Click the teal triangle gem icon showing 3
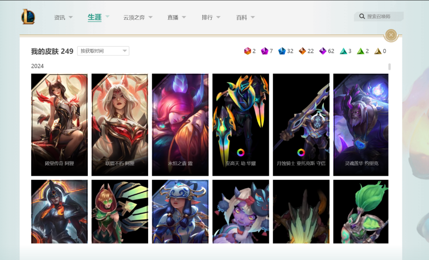The height and width of the screenshot is (260, 429). (x=343, y=51)
